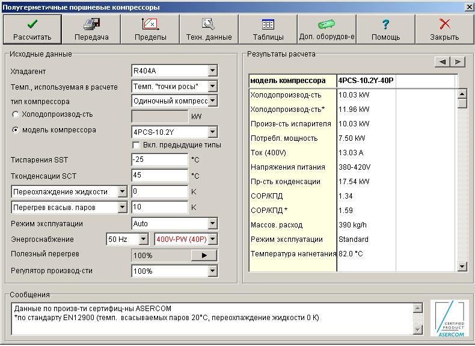
Task: Click Тконденсации SCT input field
Action: [160, 175]
